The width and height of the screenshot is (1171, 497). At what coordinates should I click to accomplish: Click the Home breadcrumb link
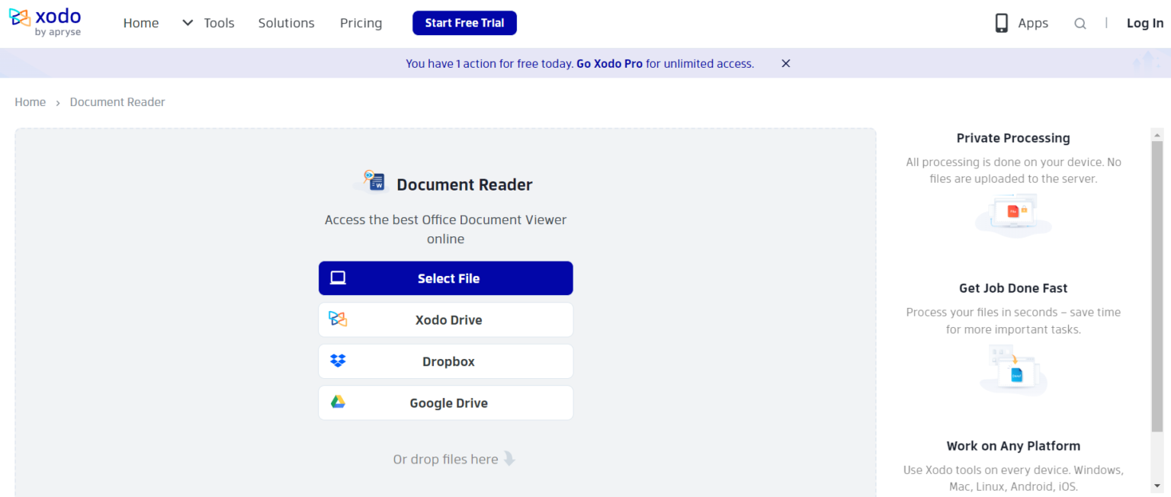pyautogui.click(x=30, y=101)
